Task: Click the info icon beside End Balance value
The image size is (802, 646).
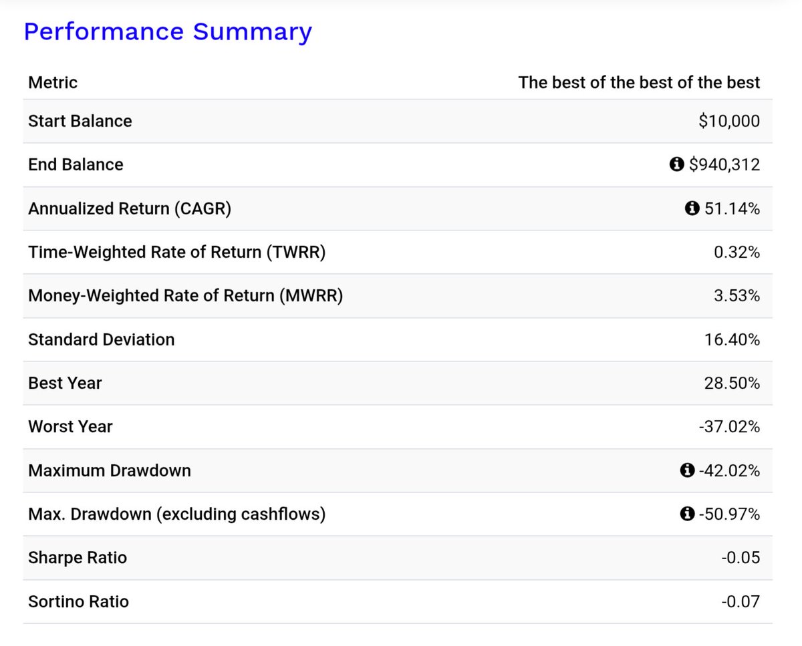Action: (x=676, y=164)
